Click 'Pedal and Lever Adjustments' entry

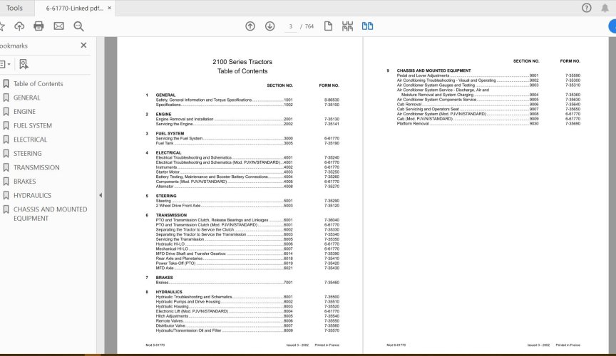423,75
